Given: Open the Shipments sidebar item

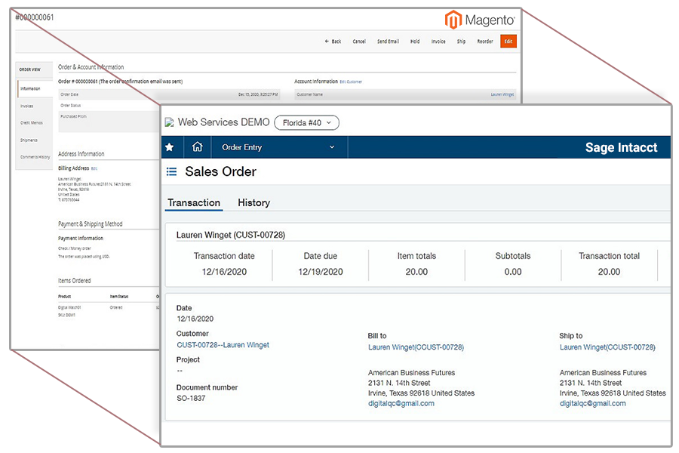Looking at the screenshot, I should point(29,140).
